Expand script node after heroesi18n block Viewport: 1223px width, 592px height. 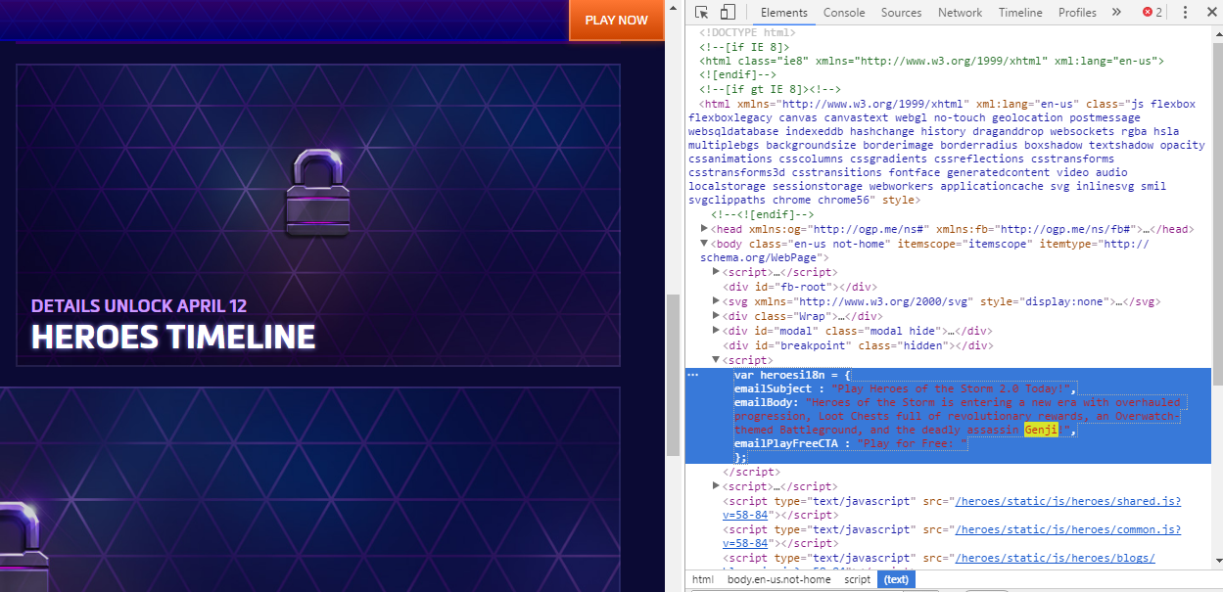tap(717, 486)
